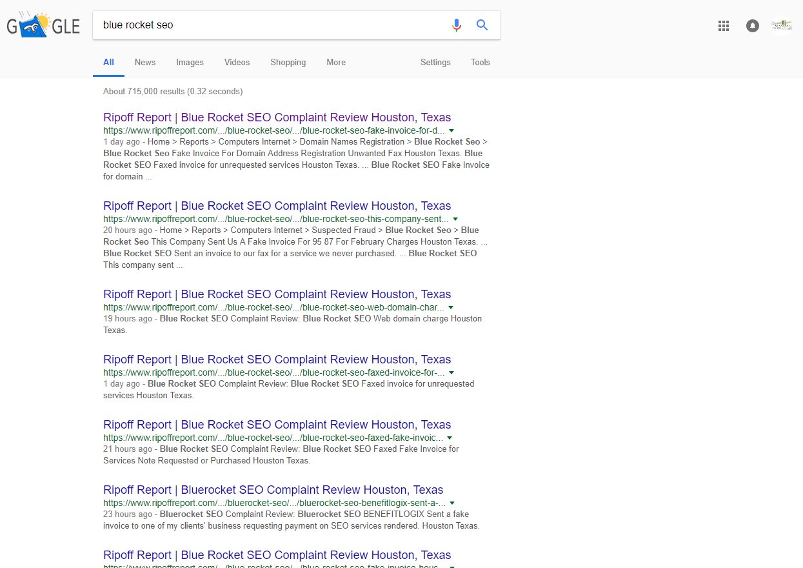Viewport: 803px width, 568px height.
Task: Select the All results tab
Action: pos(108,63)
